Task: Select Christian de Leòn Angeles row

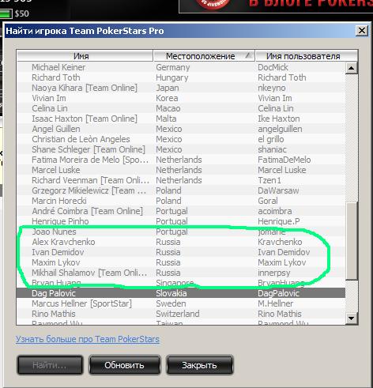Action: [181, 139]
